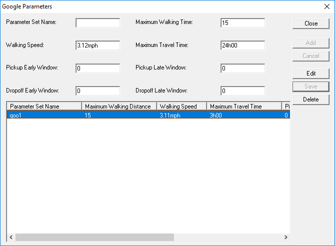Click the horizontal scrollbar right arrow
Image resolution: width=335 pixels, height=246 pixels.
pos(286,237)
